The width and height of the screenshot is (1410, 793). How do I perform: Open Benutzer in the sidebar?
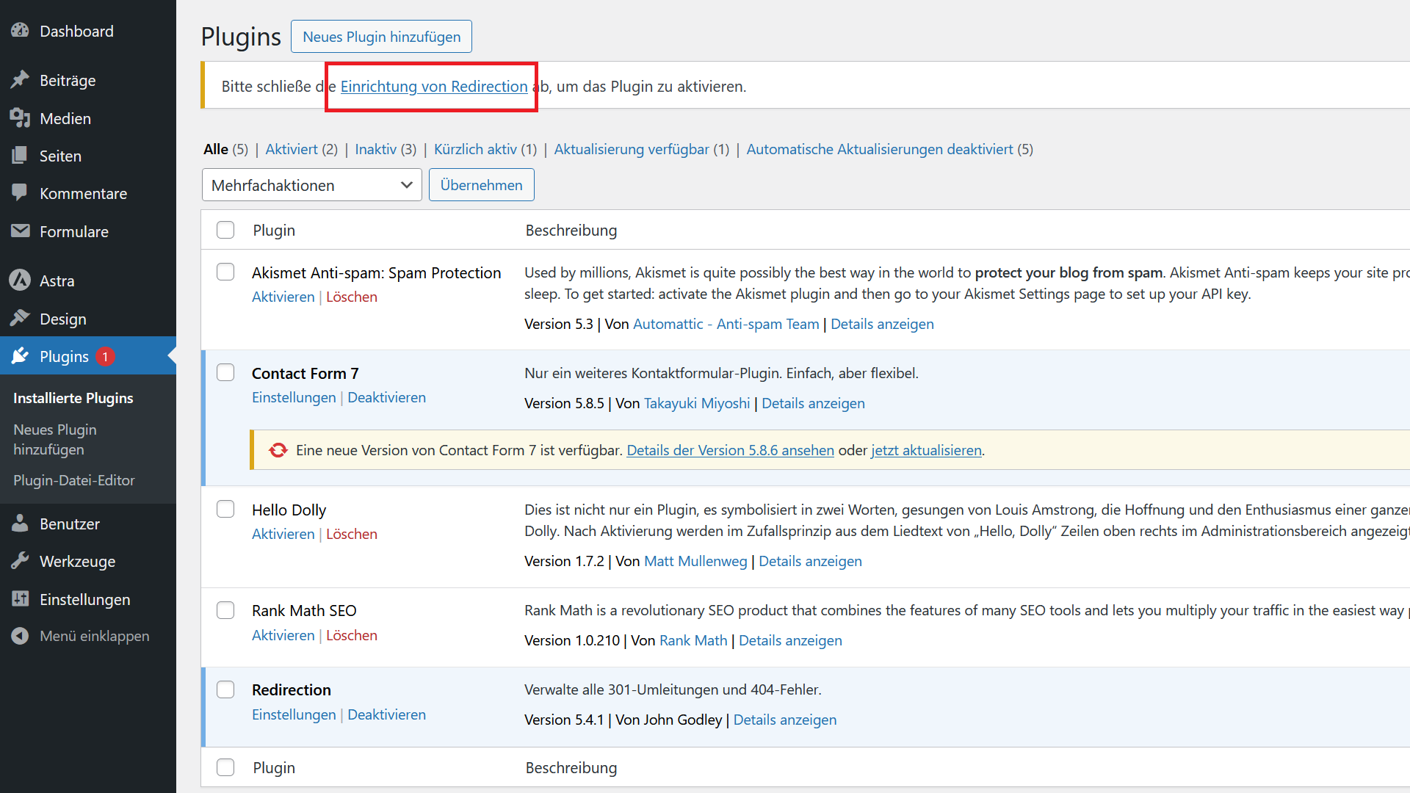point(70,524)
